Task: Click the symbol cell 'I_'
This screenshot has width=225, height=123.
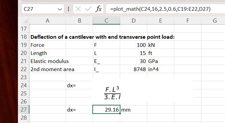Action: (x=106, y=69)
